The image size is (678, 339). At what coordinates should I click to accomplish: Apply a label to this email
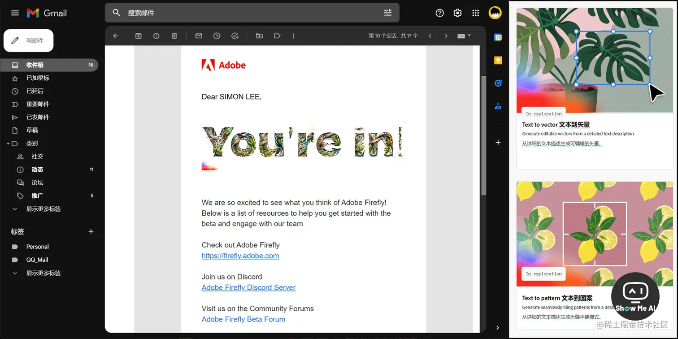[277, 36]
